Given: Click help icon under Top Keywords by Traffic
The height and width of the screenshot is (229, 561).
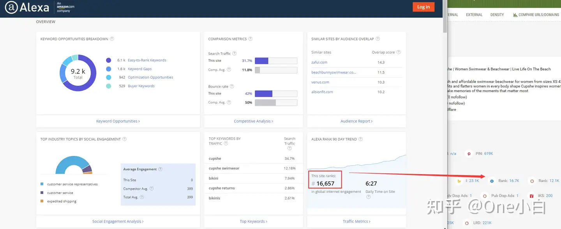Looking at the screenshot, I should (226, 143).
